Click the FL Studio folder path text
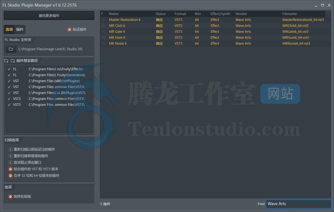The width and height of the screenshot is (334, 212). 51,49
